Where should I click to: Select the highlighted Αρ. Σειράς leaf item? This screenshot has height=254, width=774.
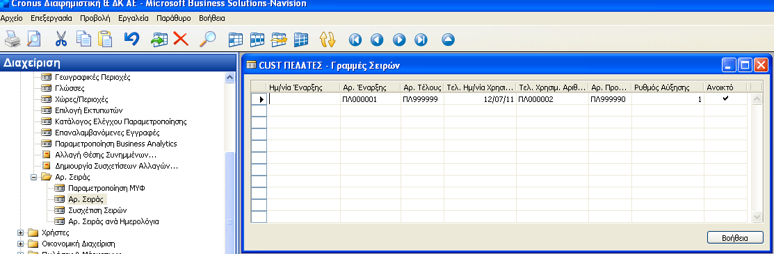tap(86, 199)
